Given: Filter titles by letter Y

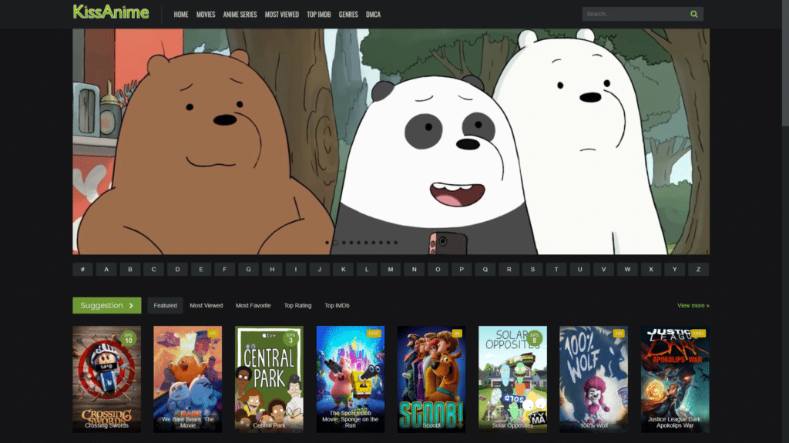Looking at the screenshot, I should pyautogui.click(x=675, y=270).
